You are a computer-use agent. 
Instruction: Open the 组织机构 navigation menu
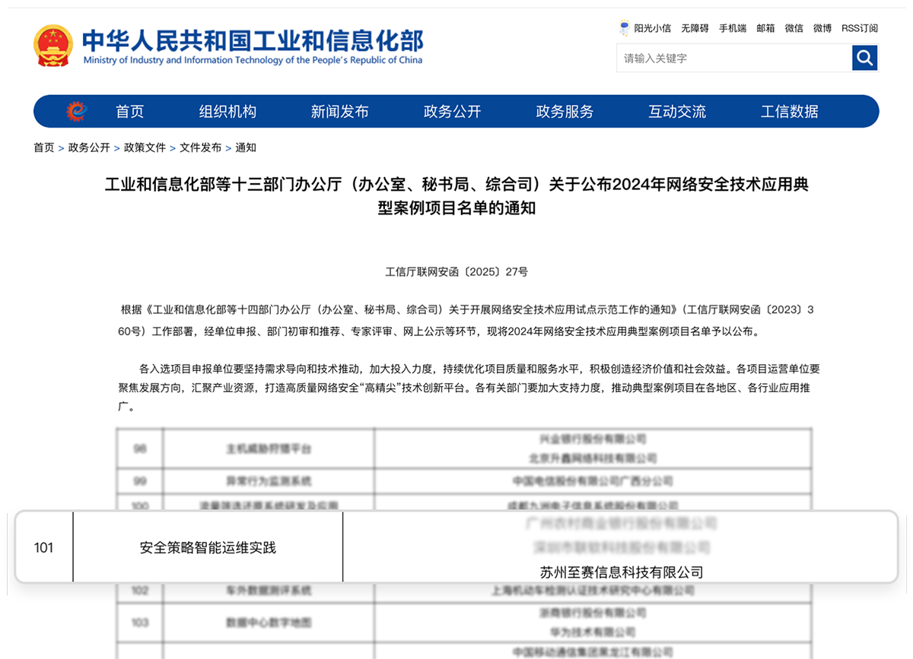[227, 112]
